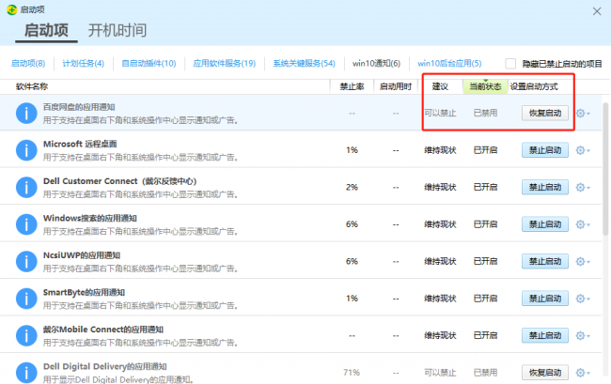Select 维持现状 suggestion for SmartByte的应用通知
Image resolution: width=611 pixels, height=384 pixels.
click(x=440, y=299)
